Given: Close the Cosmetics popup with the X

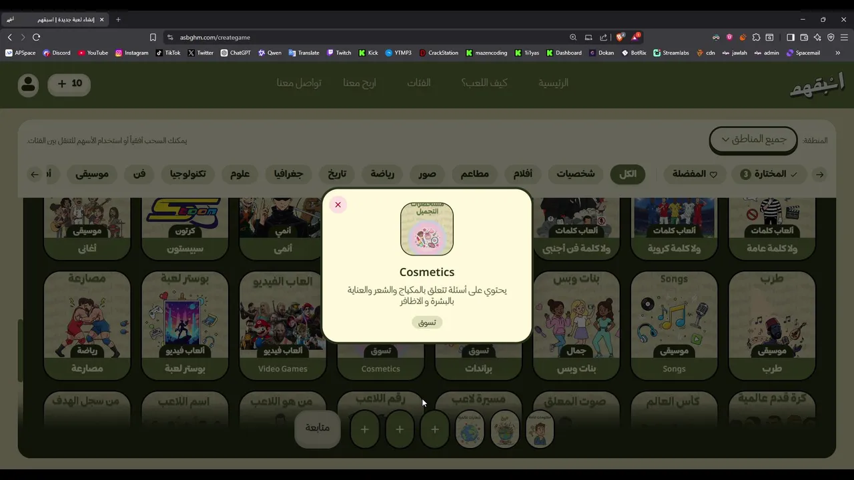Looking at the screenshot, I should (x=338, y=205).
